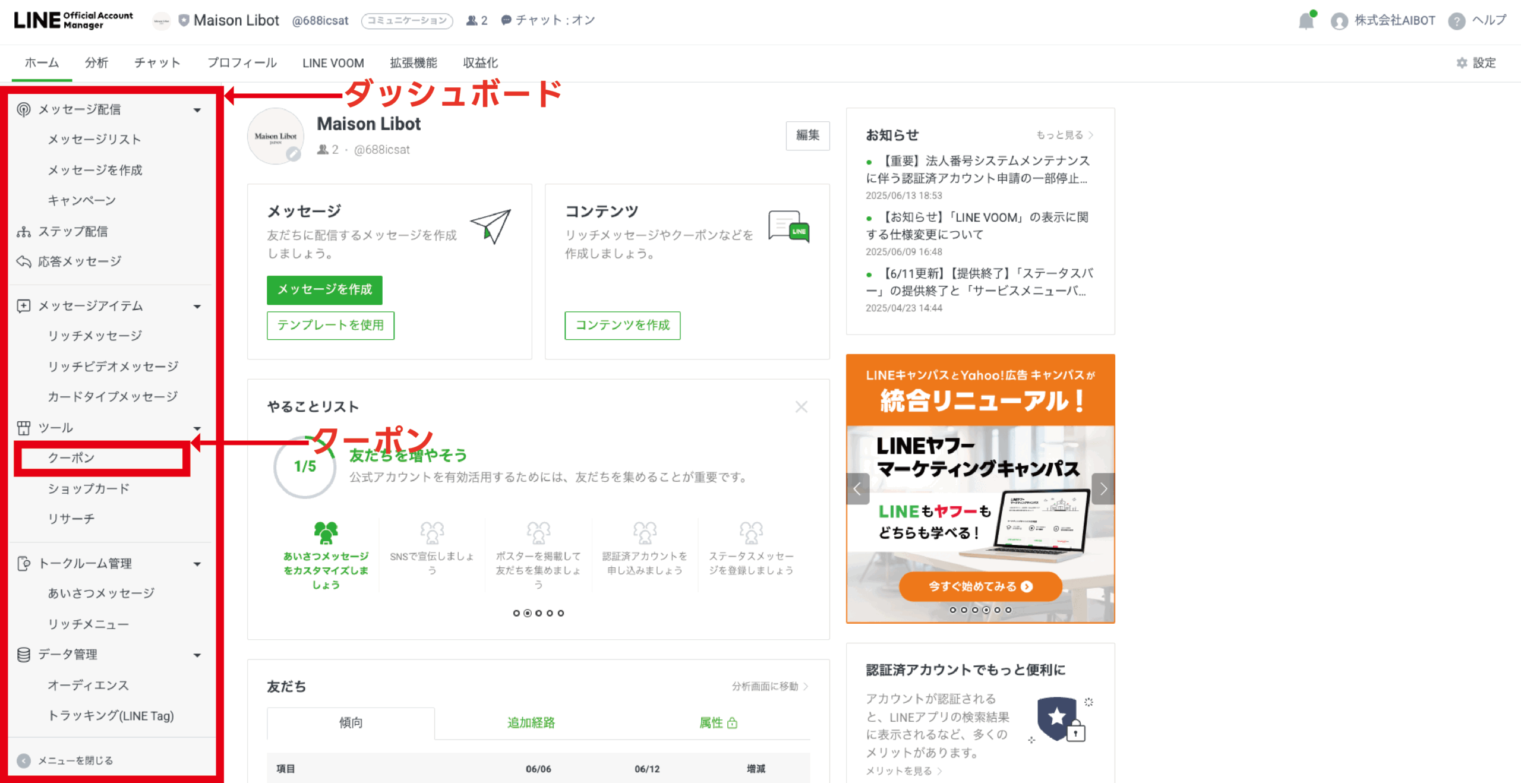
Task: Click the step delivery tree icon
Action: click(24, 232)
